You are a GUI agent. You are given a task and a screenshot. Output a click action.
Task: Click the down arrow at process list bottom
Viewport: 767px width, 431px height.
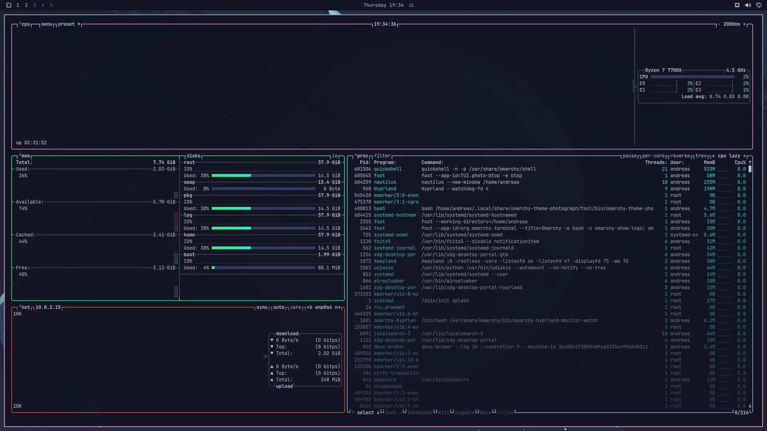coord(750,406)
